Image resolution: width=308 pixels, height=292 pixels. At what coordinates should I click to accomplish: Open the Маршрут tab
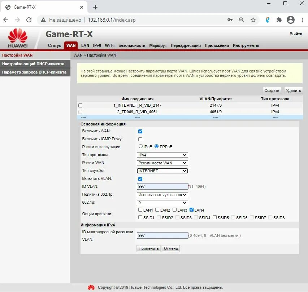coord(158,45)
